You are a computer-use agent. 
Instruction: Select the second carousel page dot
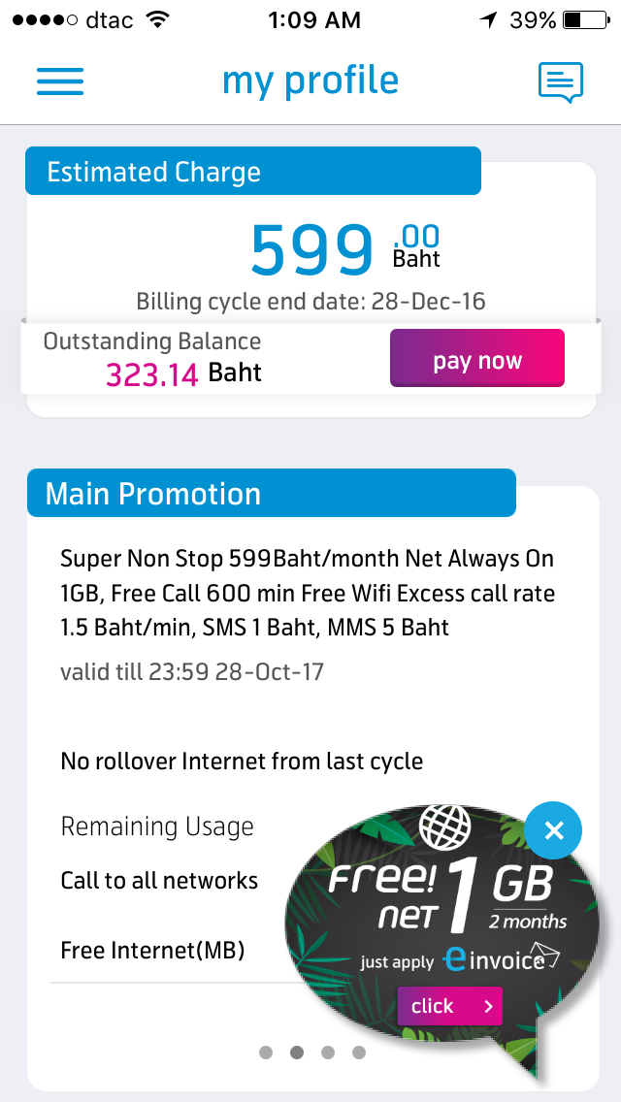[x=297, y=1053]
